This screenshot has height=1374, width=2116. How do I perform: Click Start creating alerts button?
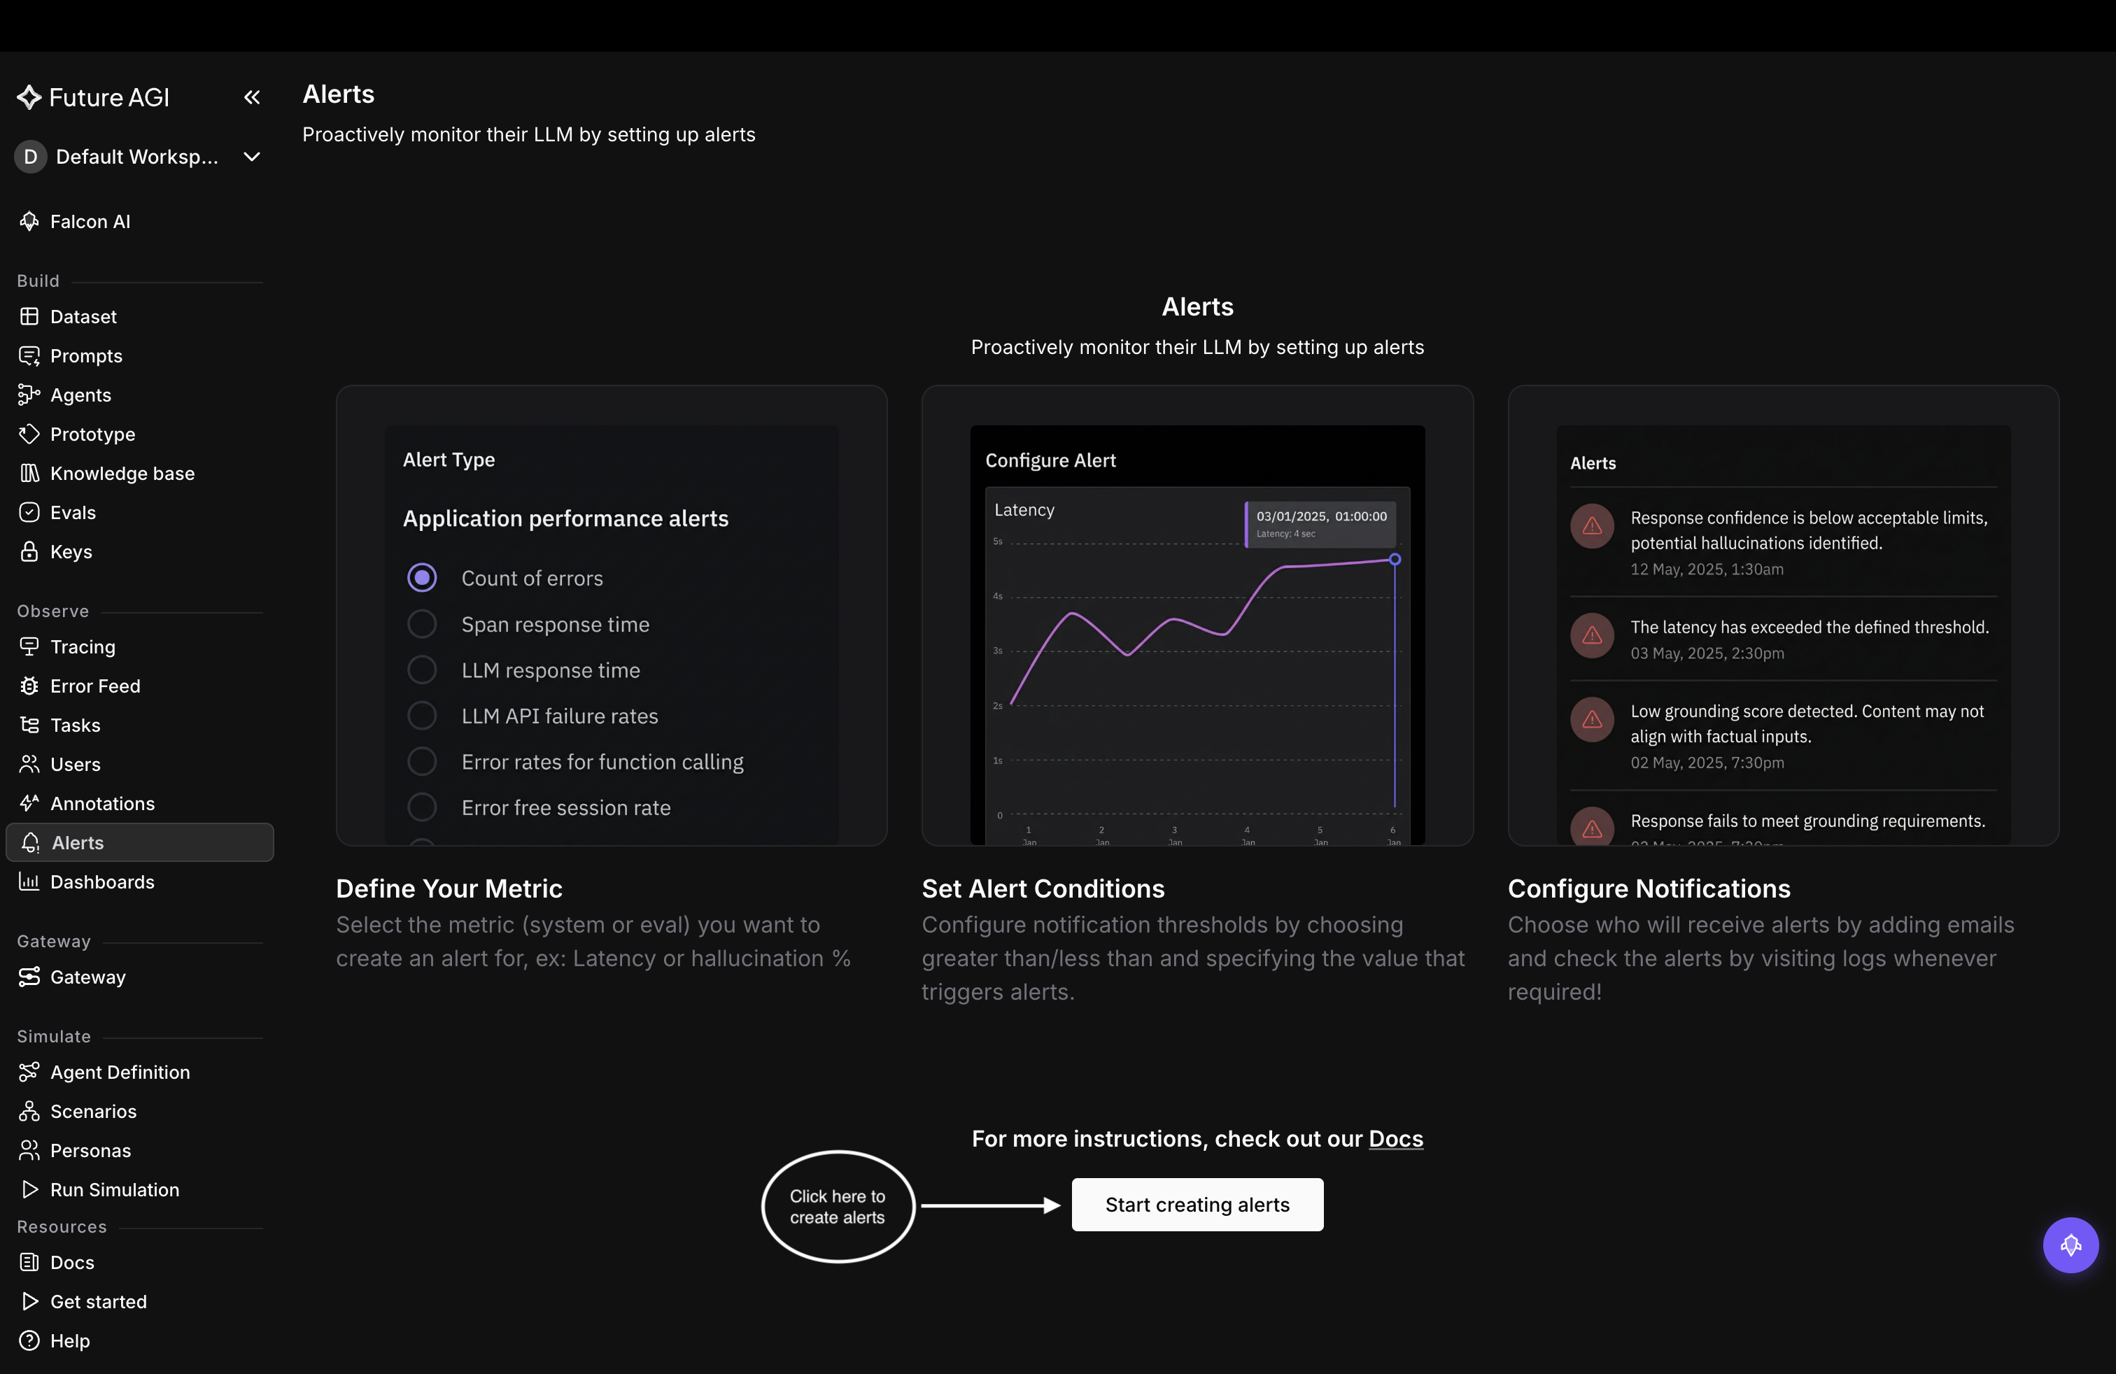(x=1197, y=1204)
